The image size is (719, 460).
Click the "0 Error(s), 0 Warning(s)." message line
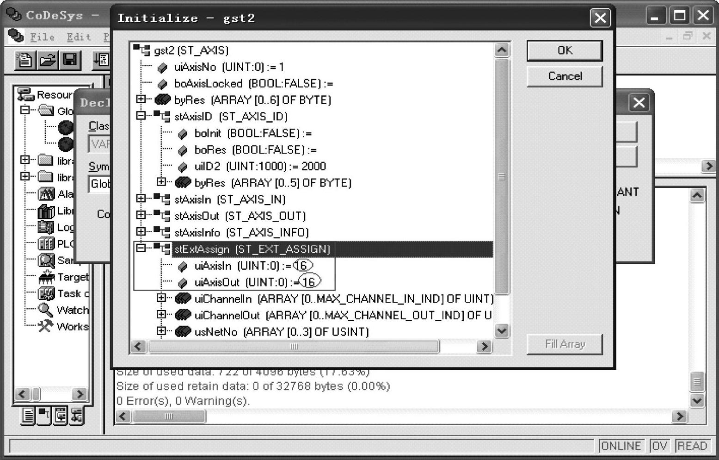(x=183, y=401)
